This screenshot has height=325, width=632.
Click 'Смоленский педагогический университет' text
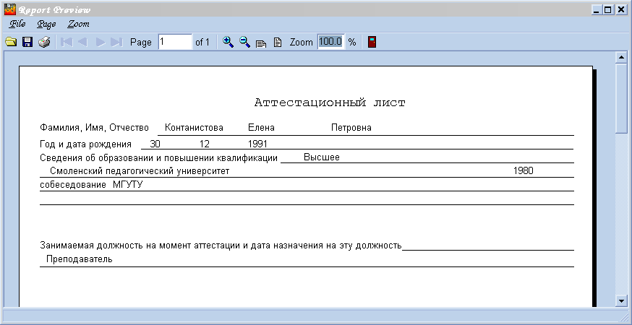click(140, 170)
